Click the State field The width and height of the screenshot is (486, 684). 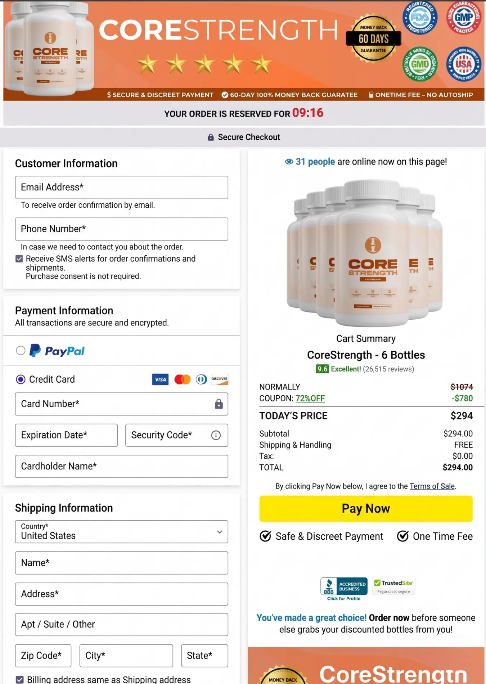pos(204,656)
